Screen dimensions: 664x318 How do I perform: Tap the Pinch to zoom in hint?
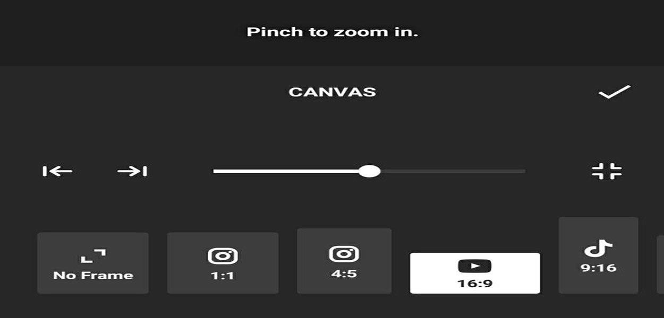tap(333, 32)
